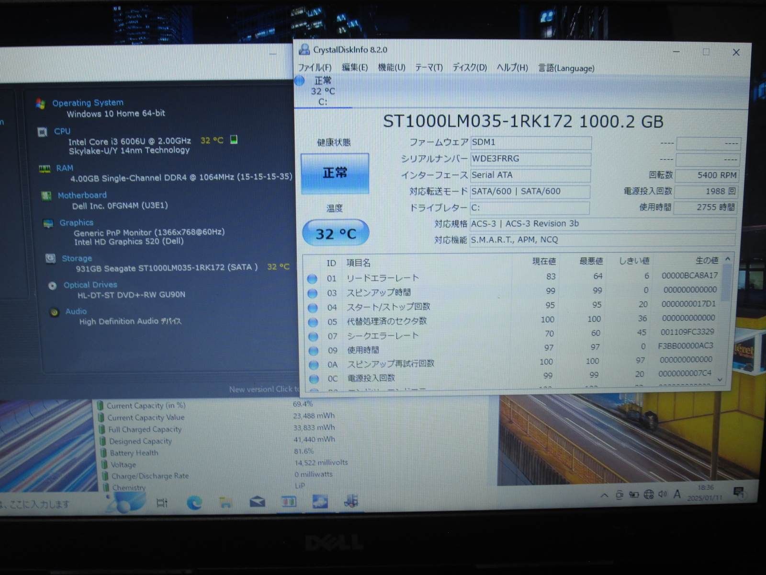Click the features field S.M.A.R.T., APM, NCQ
Screen dimensions: 766x575
pyautogui.click(x=602, y=240)
